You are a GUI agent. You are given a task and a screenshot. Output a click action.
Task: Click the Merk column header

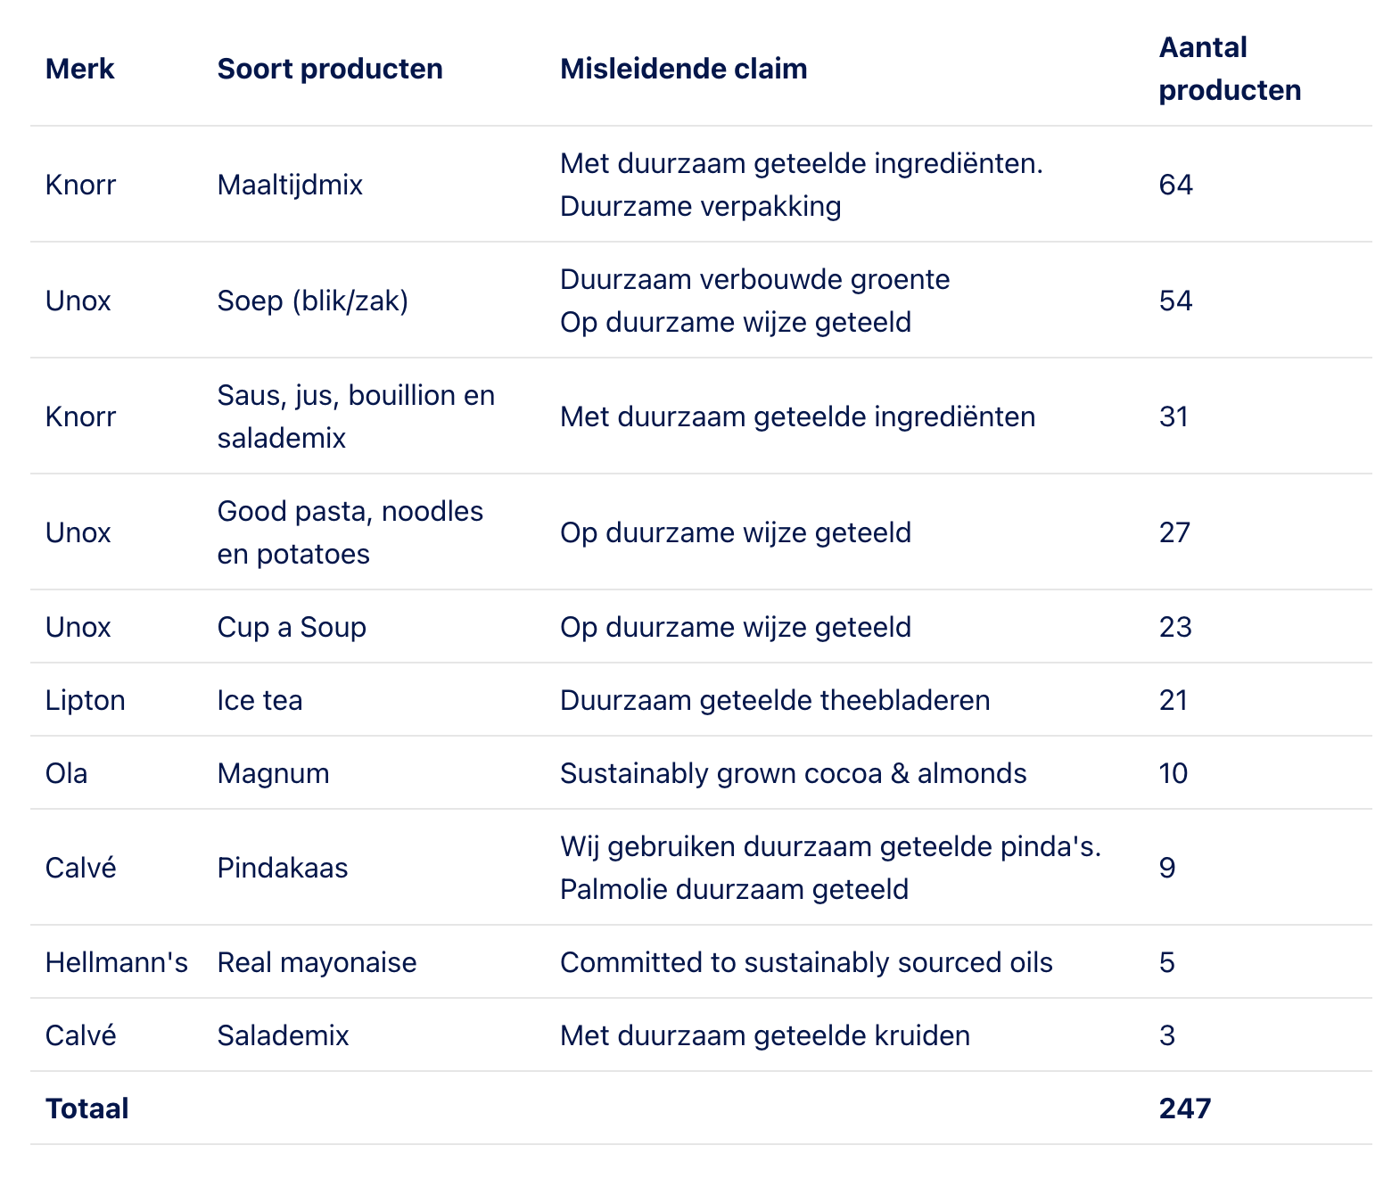(80, 69)
